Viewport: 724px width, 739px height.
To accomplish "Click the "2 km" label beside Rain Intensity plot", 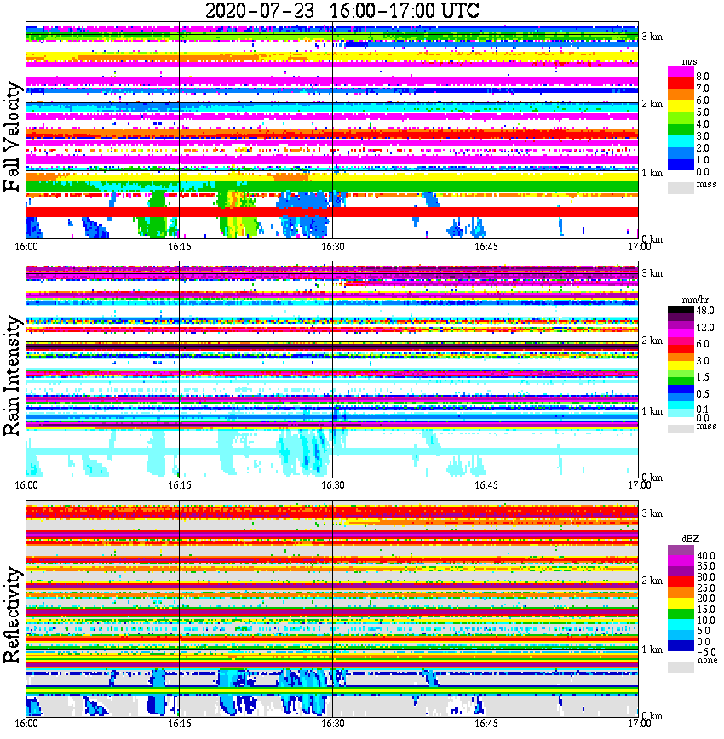I will [x=652, y=341].
